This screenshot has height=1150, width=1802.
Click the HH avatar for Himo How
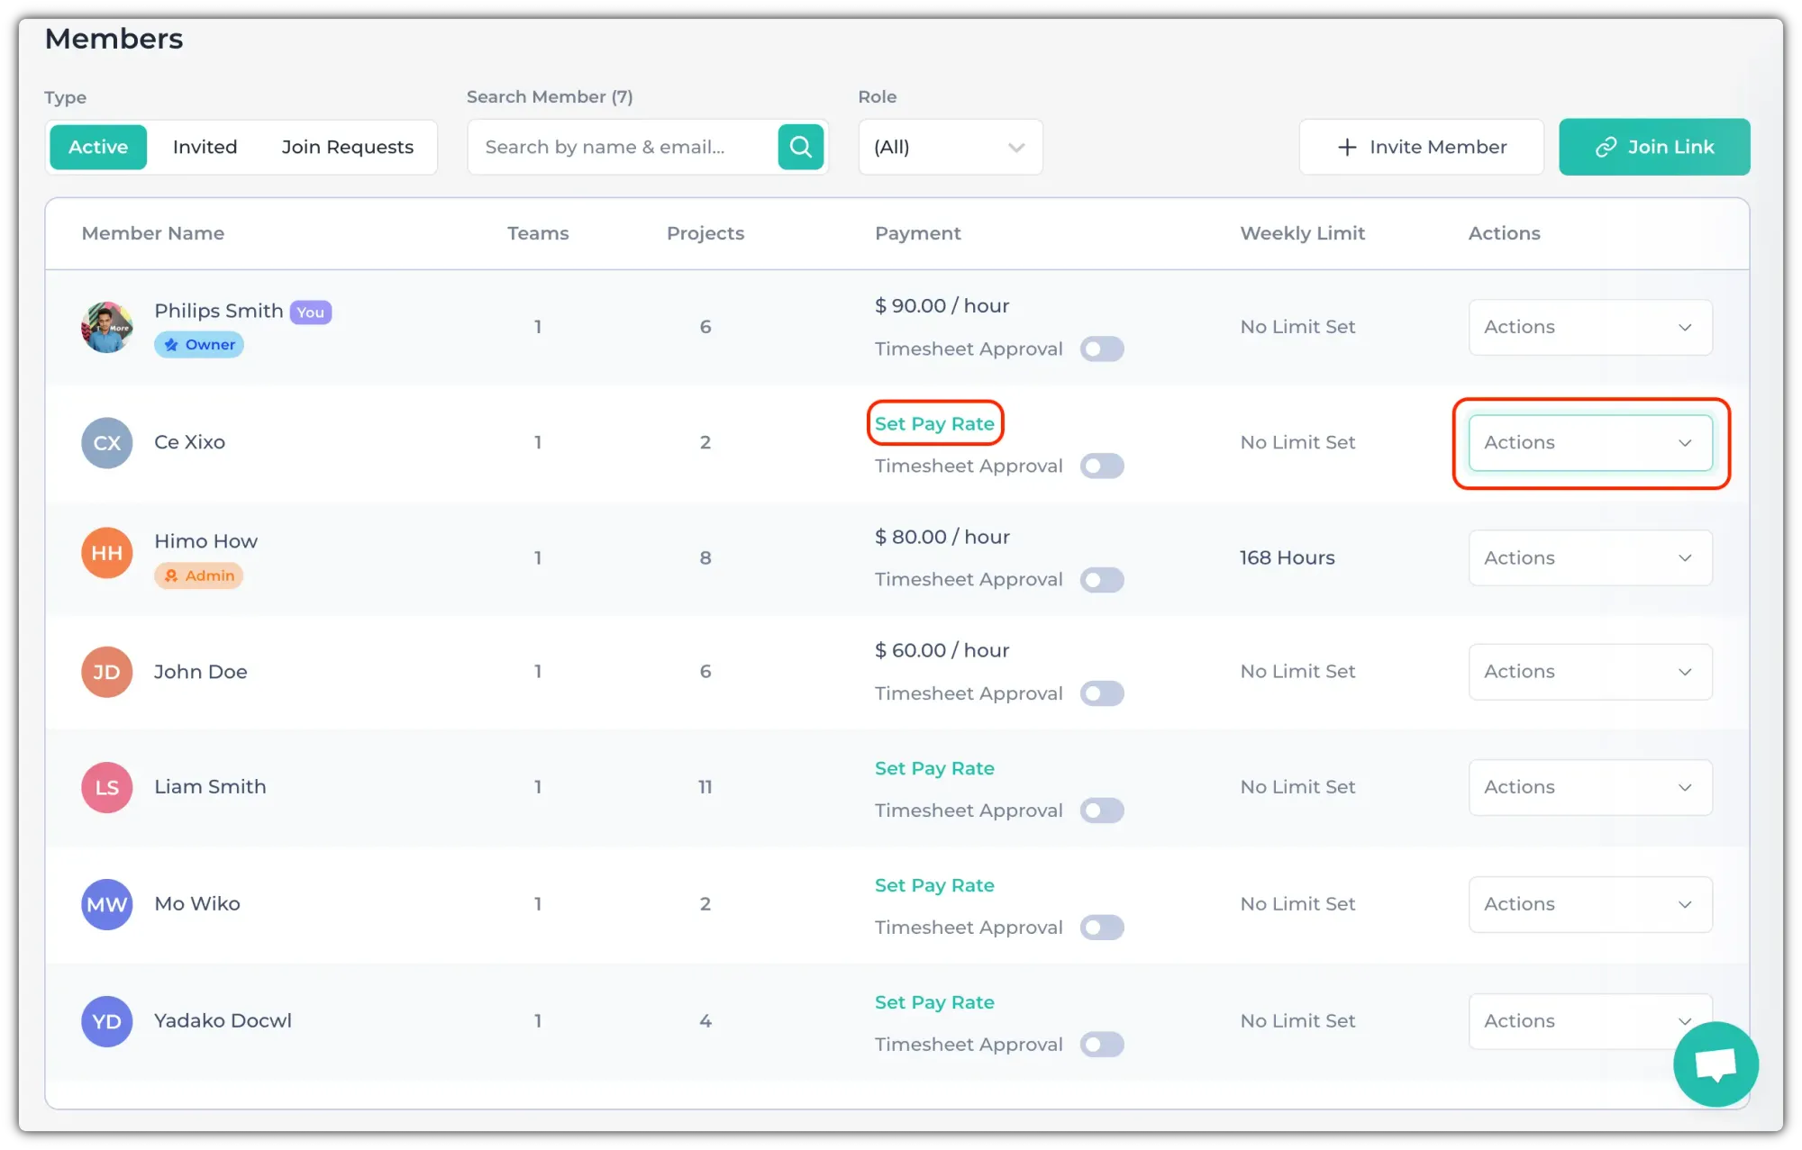point(107,553)
